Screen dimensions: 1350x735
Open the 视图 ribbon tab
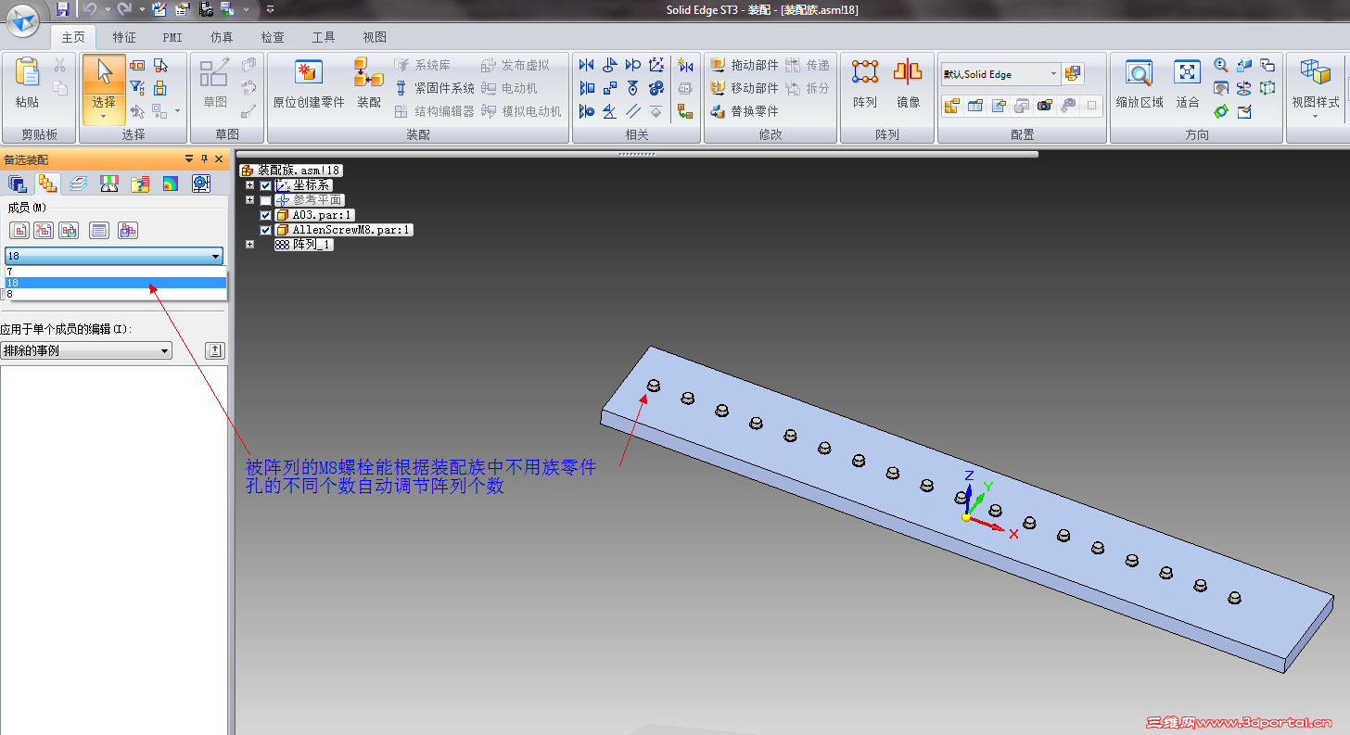[375, 37]
